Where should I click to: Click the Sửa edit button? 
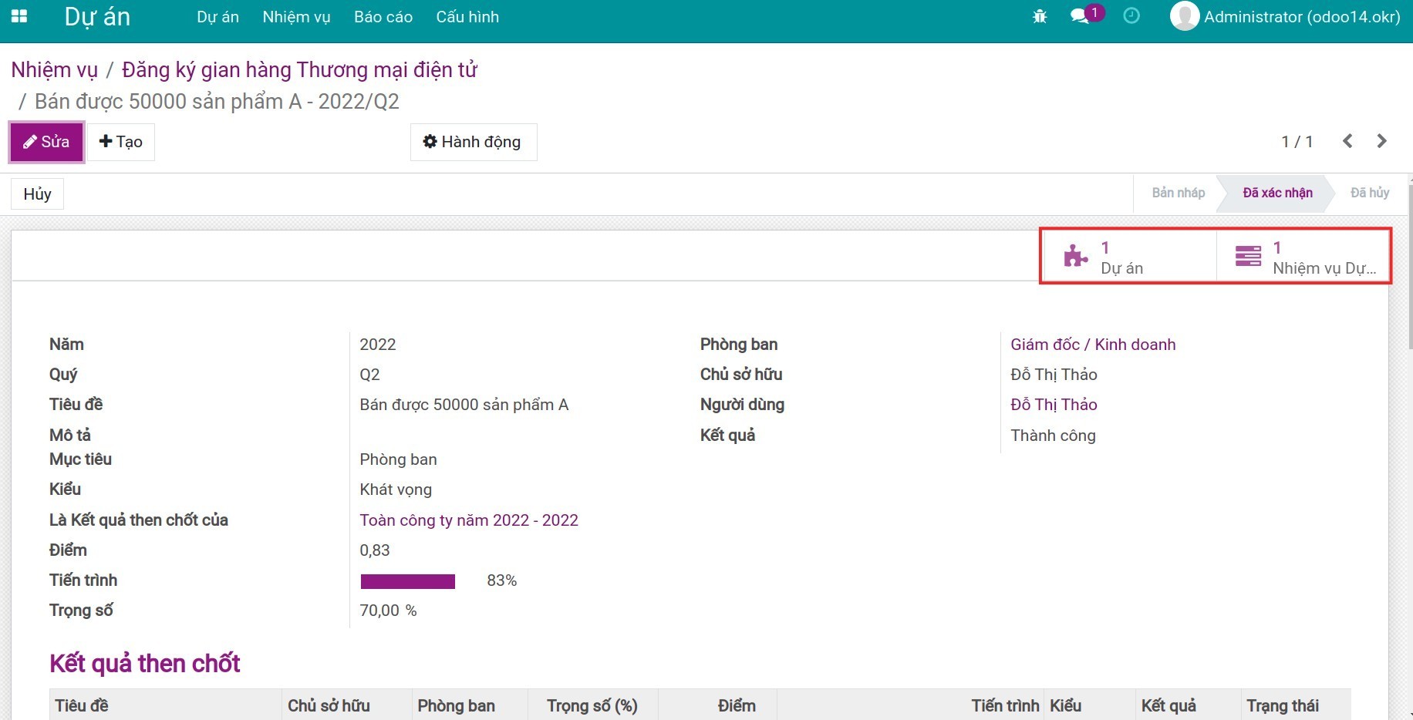(x=46, y=142)
